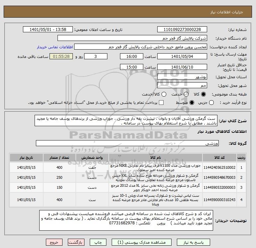256x248 pixels.
Task: Toggle the اسناد خزانه اسلامی payment checkbox
Action: pos(161,103)
